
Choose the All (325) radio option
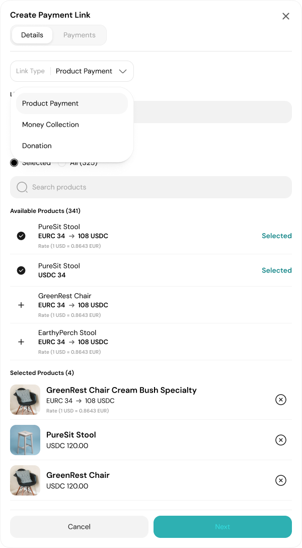click(61, 162)
